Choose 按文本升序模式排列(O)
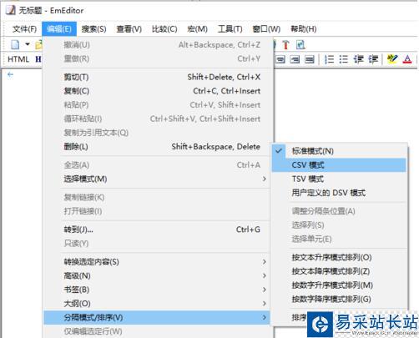 [x=339, y=257]
